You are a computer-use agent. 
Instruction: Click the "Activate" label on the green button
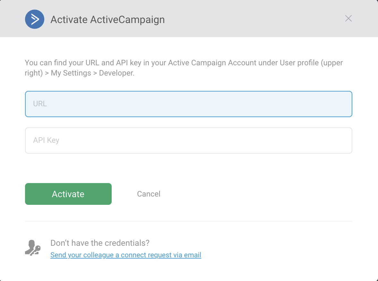click(x=68, y=194)
